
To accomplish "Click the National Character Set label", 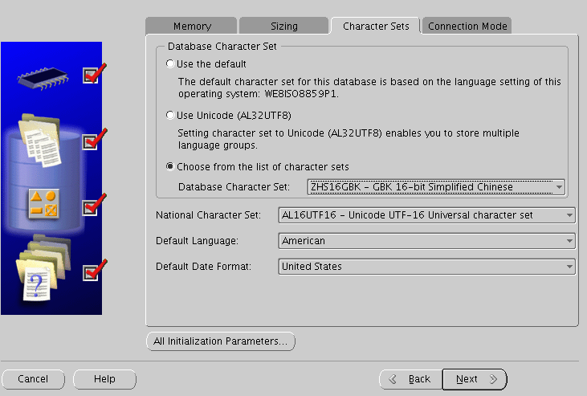I will 208,215.
